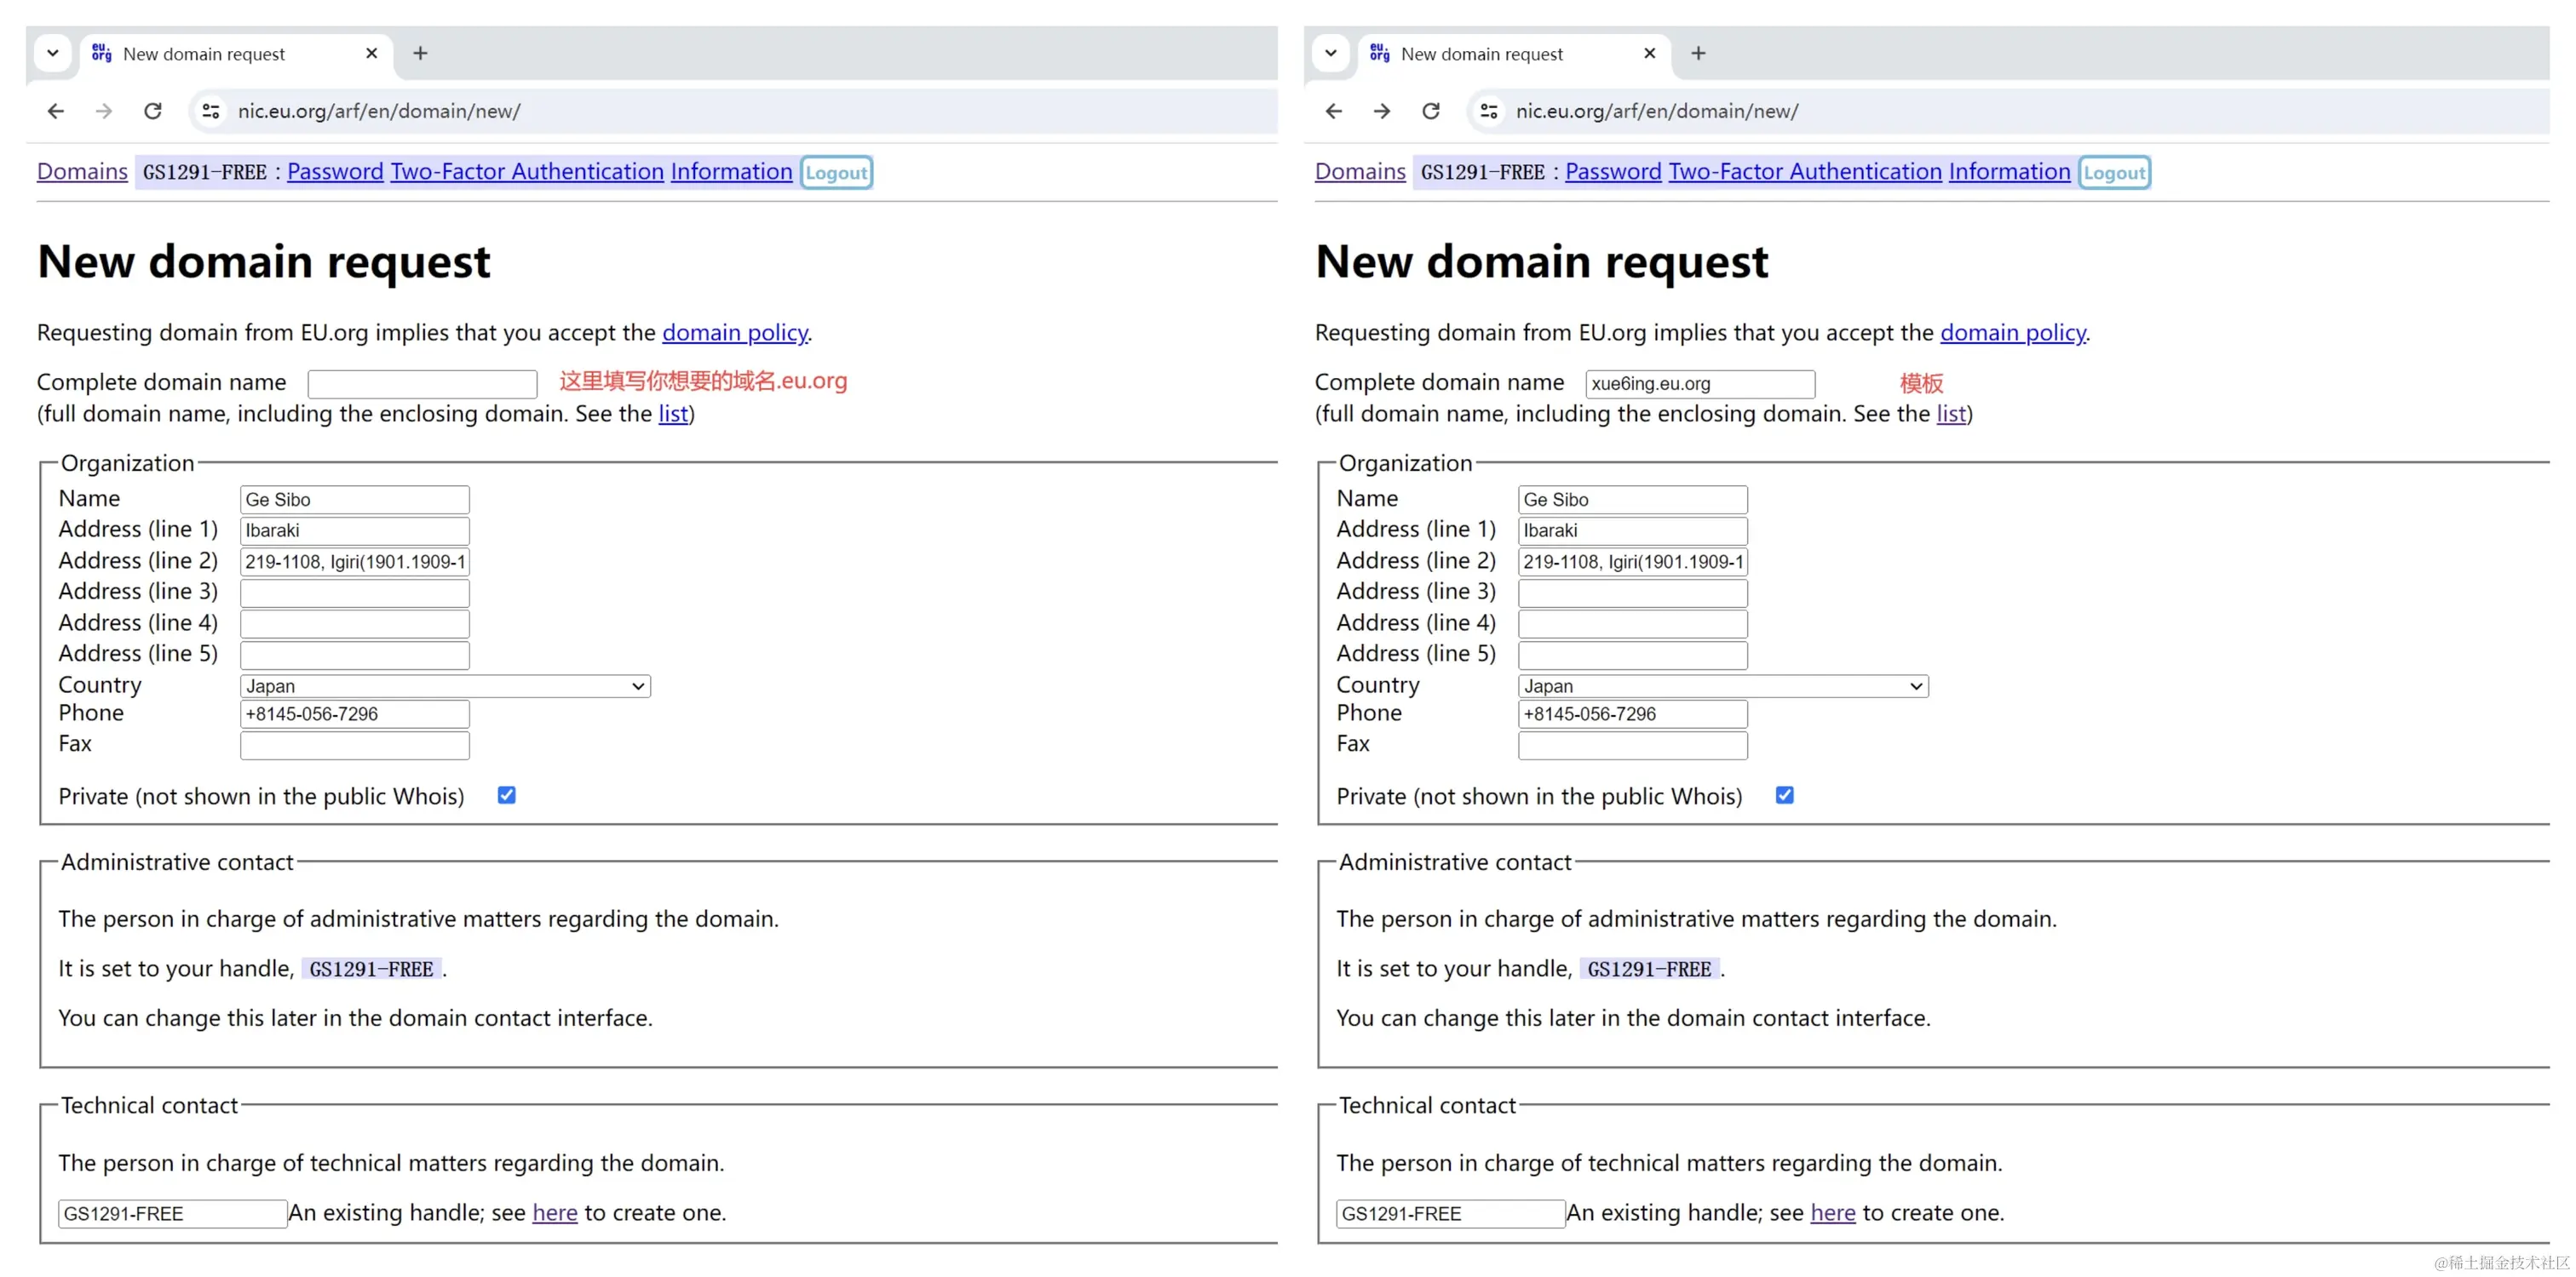Click Logout button in left page
The height and width of the screenshot is (1277, 2576).
(836, 173)
